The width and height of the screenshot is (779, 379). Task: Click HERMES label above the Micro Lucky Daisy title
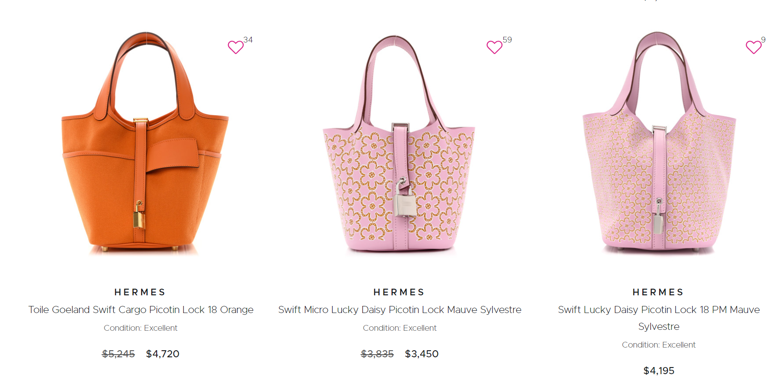click(x=398, y=292)
